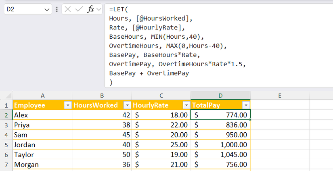Screen dimensions: 333x171
Task: Select the total pay cell 1,000.00
Action: point(220,145)
